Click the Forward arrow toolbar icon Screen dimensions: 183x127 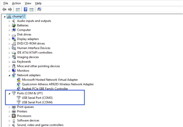[10, 9]
